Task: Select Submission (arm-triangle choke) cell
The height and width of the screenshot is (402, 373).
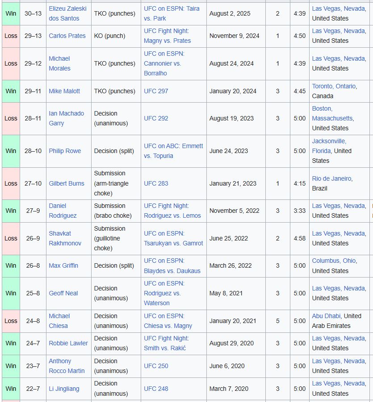Action: pyautogui.click(x=116, y=183)
